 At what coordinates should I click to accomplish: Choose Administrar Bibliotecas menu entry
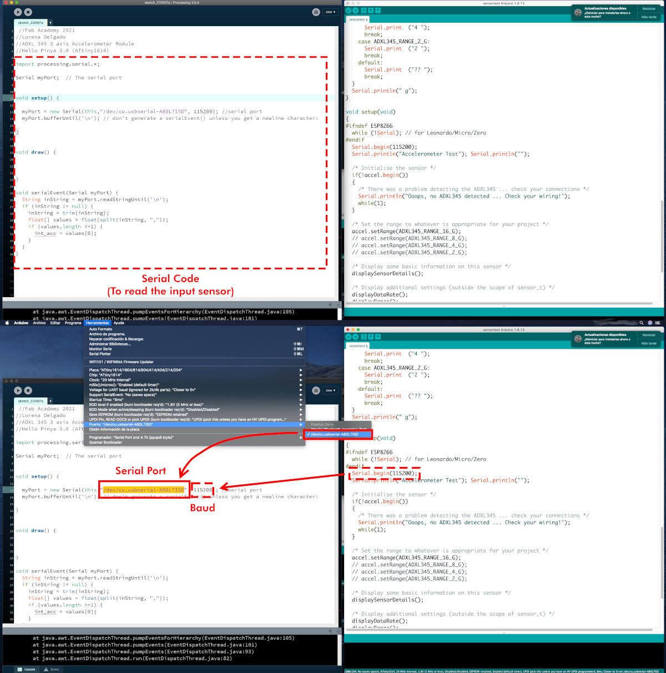(x=195, y=344)
